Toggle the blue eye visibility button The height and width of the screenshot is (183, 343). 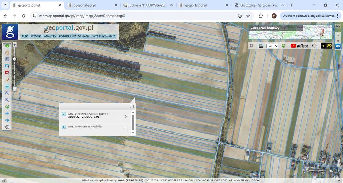tap(338, 46)
